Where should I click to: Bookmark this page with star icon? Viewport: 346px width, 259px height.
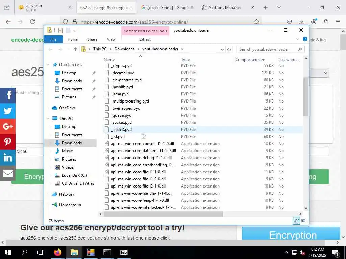point(256,22)
